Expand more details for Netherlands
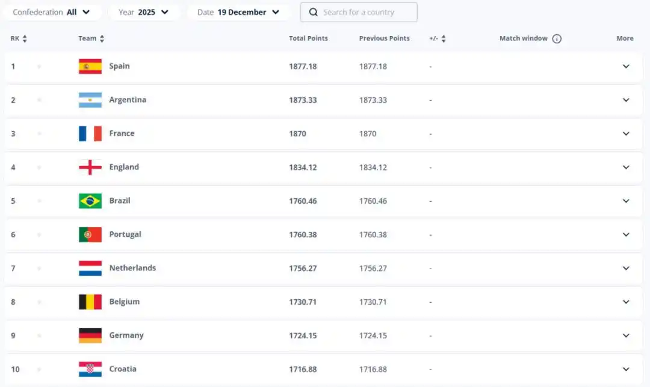This screenshot has height=387, width=650. pyautogui.click(x=626, y=268)
